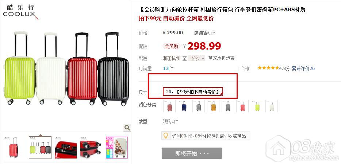Expand the 店铺活动 dropdown
341x164 pixels.
205,33
